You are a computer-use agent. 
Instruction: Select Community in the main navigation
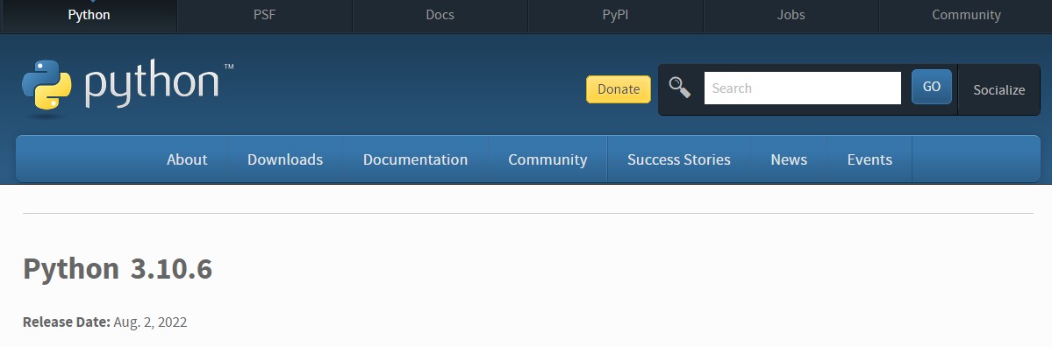point(547,159)
